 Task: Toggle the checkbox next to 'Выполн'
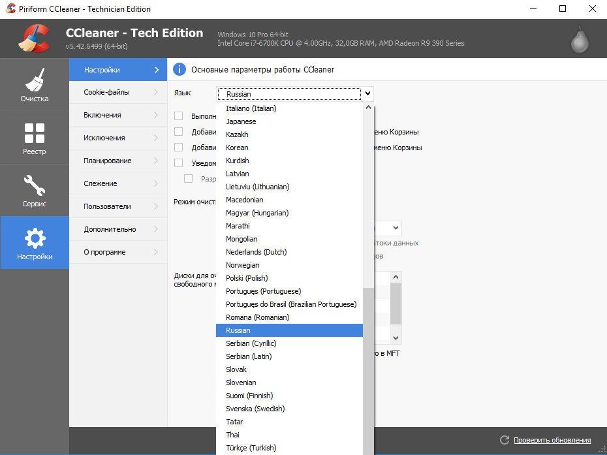coord(178,116)
